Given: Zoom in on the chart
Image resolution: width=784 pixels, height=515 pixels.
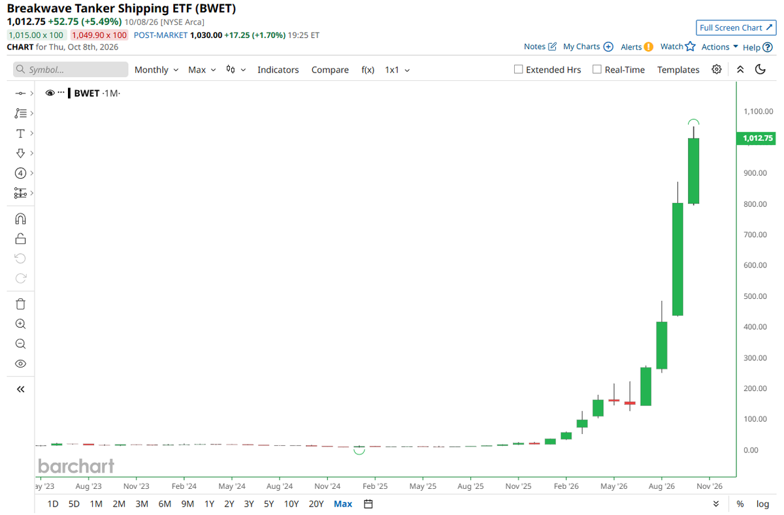Looking at the screenshot, I should pyautogui.click(x=20, y=324).
